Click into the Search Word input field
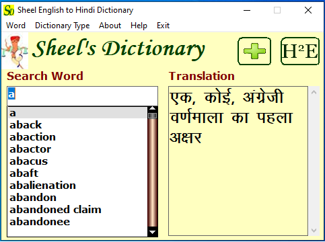The height and width of the screenshot is (242, 325). tap(82, 96)
